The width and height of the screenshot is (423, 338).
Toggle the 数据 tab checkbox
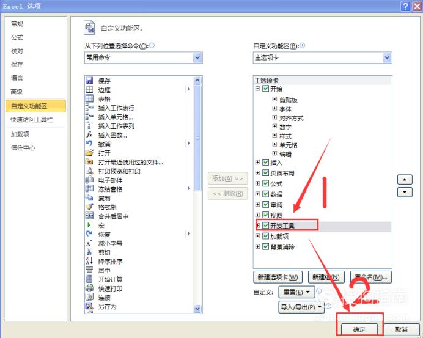tap(265, 194)
